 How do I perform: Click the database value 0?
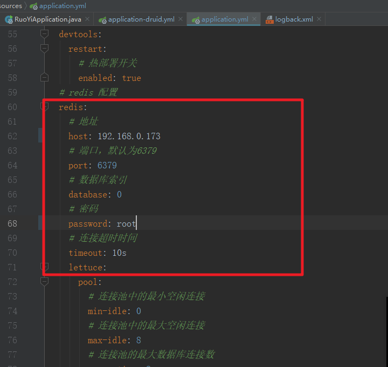(x=119, y=195)
